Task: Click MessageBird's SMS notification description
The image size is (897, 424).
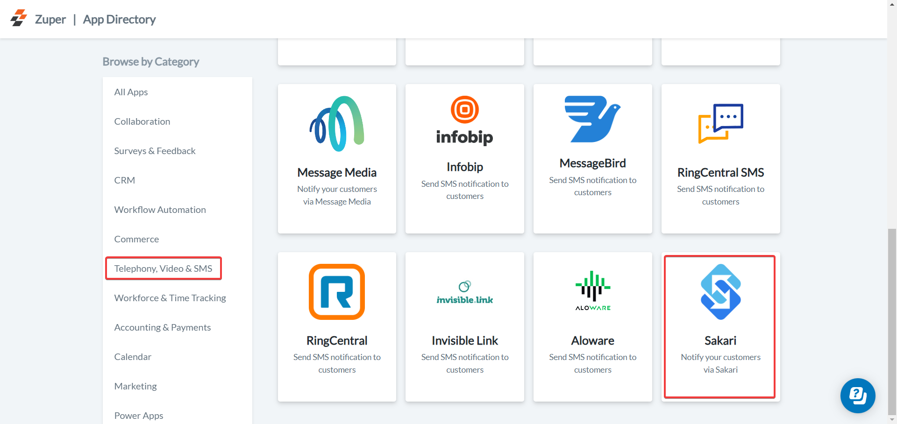Action: 593,186
